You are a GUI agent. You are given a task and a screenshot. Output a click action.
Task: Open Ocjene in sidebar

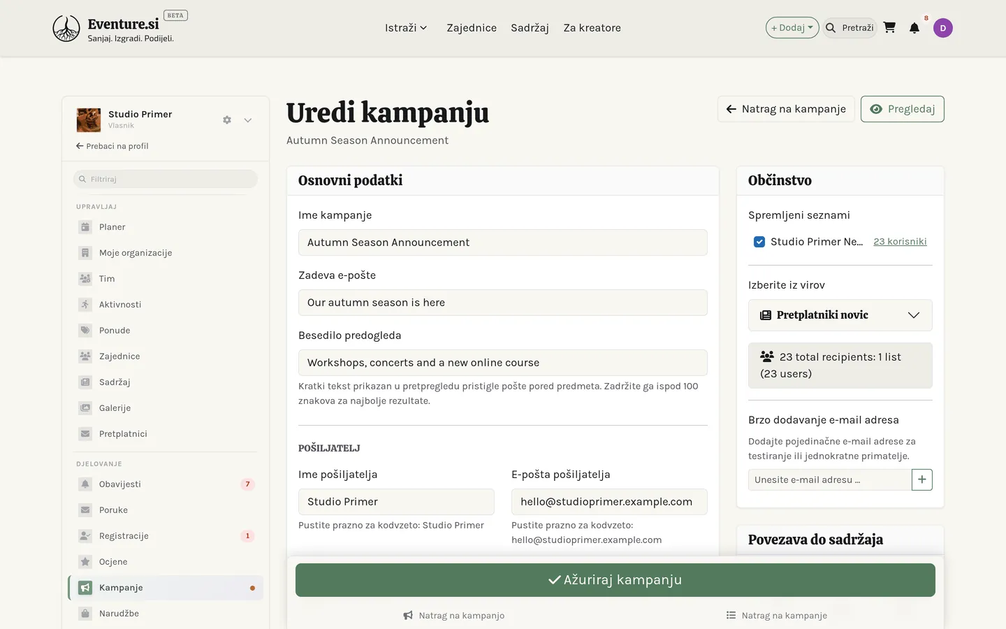pyautogui.click(x=166, y=562)
